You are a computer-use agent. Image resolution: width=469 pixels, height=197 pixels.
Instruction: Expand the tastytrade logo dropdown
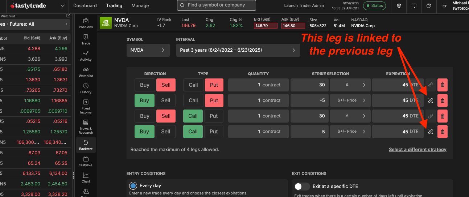(x=62, y=6)
